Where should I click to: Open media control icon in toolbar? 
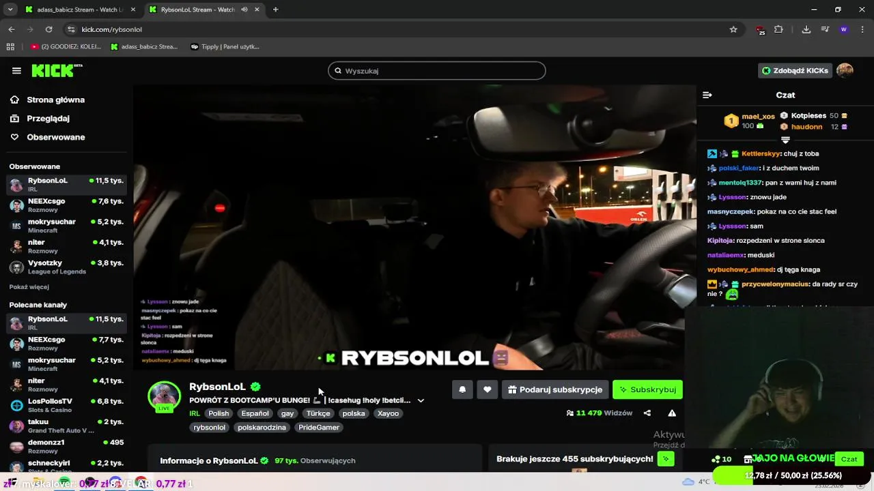(x=825, y=29)
